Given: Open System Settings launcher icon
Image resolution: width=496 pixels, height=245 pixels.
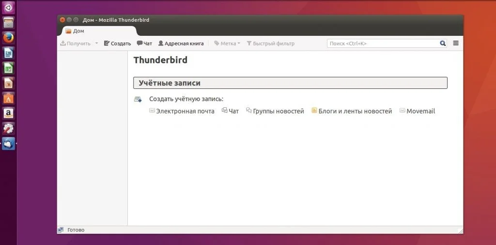Looking at the screenshot, I should pos(8,129).
